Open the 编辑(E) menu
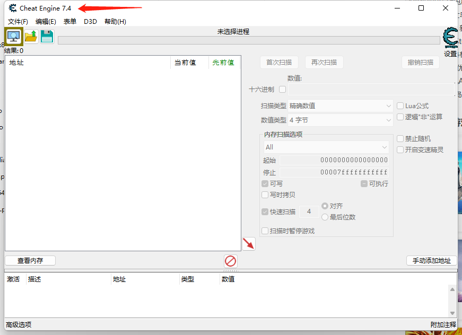 46,22
